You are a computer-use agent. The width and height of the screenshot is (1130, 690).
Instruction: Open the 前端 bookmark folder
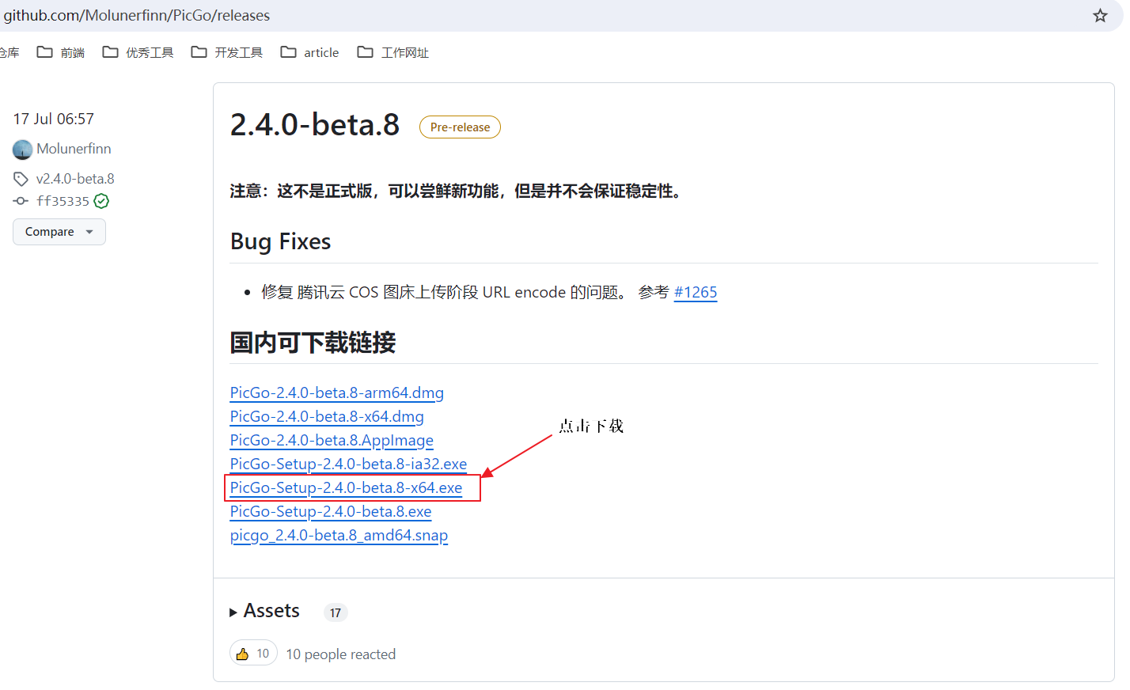click(61, 52)
